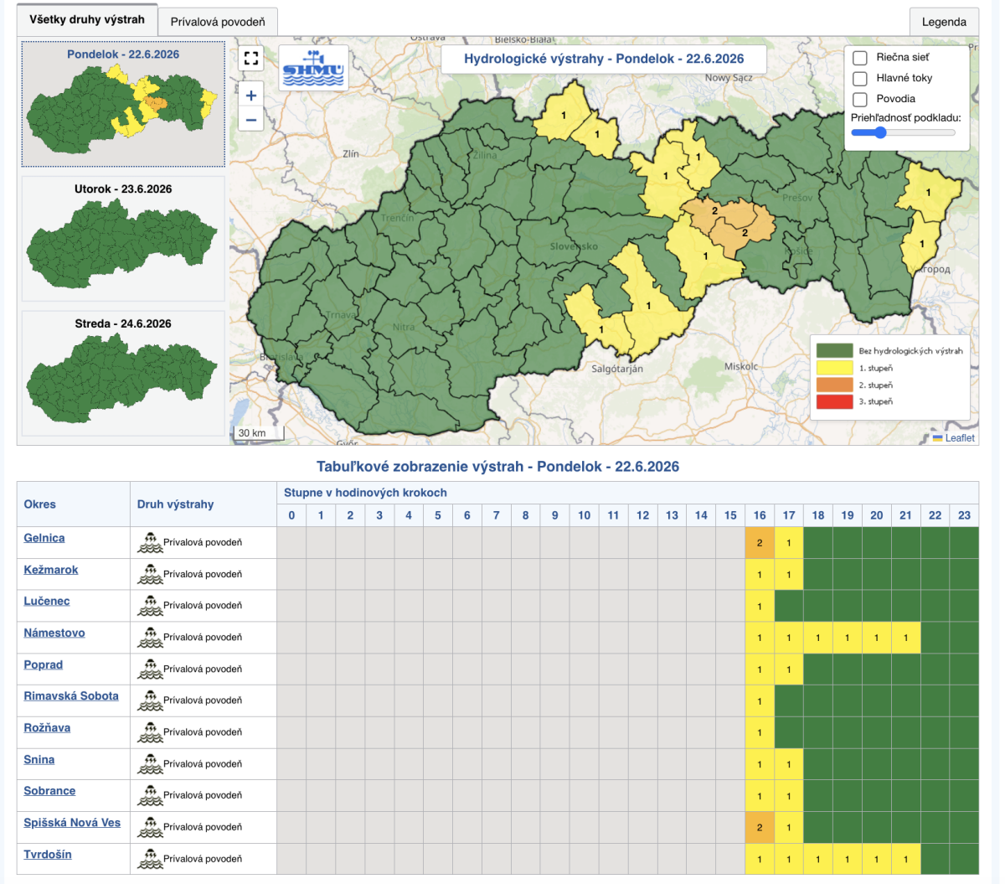Switch to Prívalová povodeň tab
This screenshot has width=1005, height=884.
(218, 22)
